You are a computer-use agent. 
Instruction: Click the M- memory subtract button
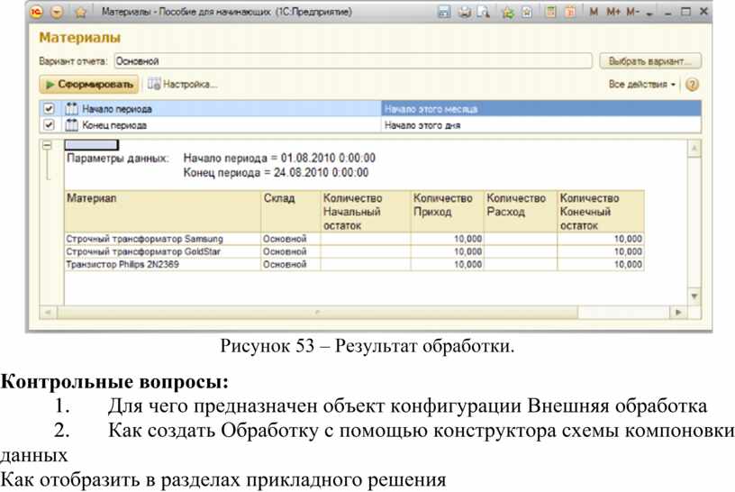[x=633, y=12]
